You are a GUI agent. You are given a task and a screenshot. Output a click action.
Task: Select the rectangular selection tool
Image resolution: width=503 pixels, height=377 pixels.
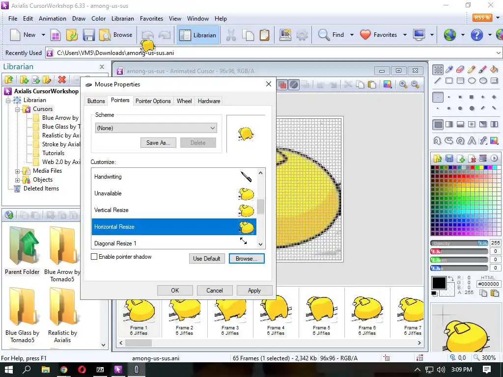(x=438, y=70)
